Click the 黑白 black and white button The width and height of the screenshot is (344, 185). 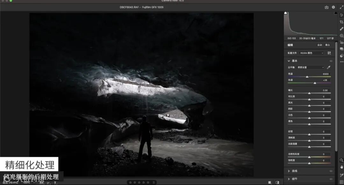pyautogui.click(x=327, y=45)
